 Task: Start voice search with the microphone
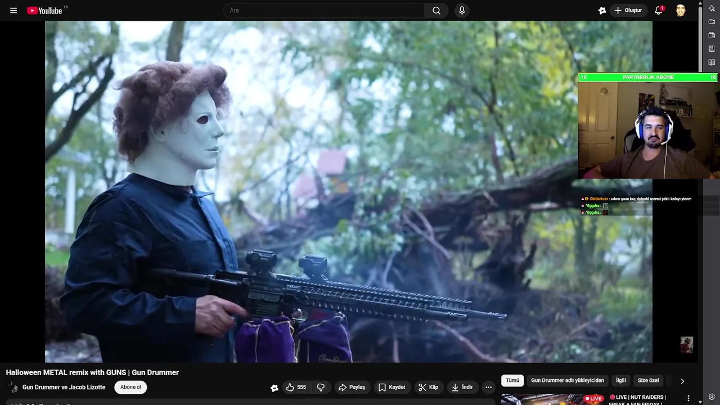tap(462, 11)
